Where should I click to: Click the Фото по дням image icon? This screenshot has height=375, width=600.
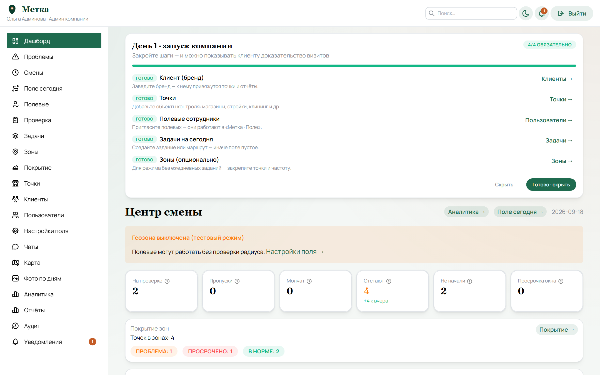click(x=16, y=278)
